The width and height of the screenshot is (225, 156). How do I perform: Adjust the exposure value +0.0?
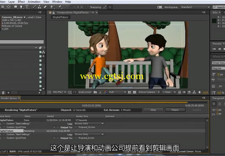(x=205, y=93)
